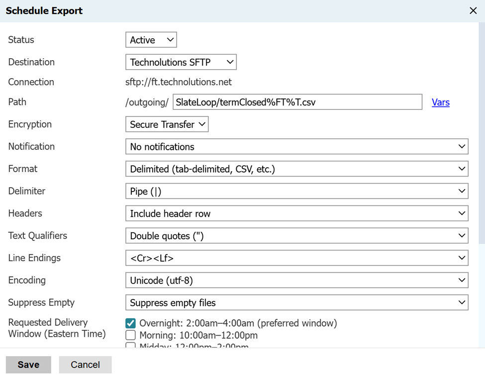
Task: Open the Line Endings dropdown
Action: 296,258
